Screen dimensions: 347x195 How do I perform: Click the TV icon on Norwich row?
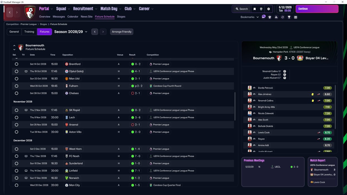point(26,178)
